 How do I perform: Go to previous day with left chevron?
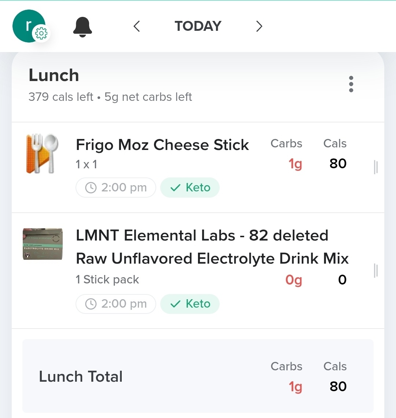click(137, 26)
